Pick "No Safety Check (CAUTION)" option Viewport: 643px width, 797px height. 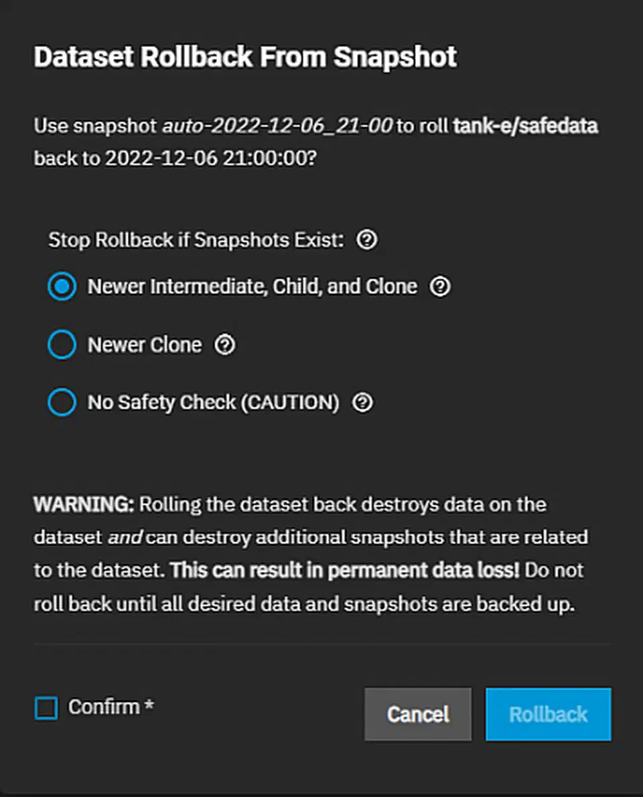click(x=62, y=403)
